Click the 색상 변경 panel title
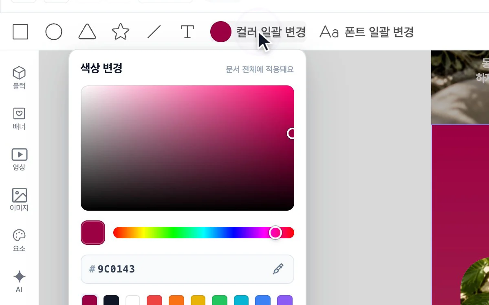489x305 pixels. tap(101, 68)
